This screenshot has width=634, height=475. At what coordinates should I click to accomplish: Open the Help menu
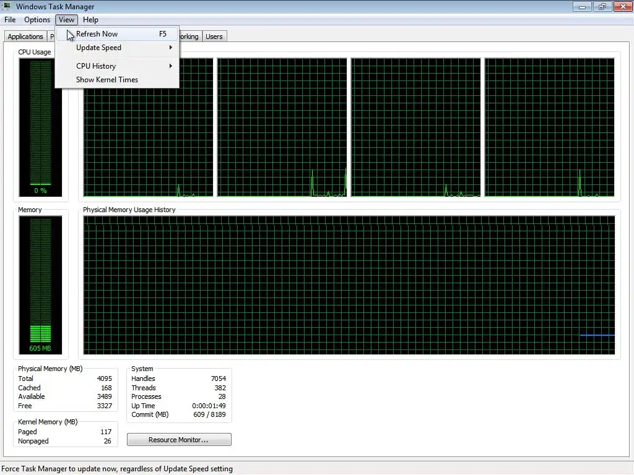point(90,20)
